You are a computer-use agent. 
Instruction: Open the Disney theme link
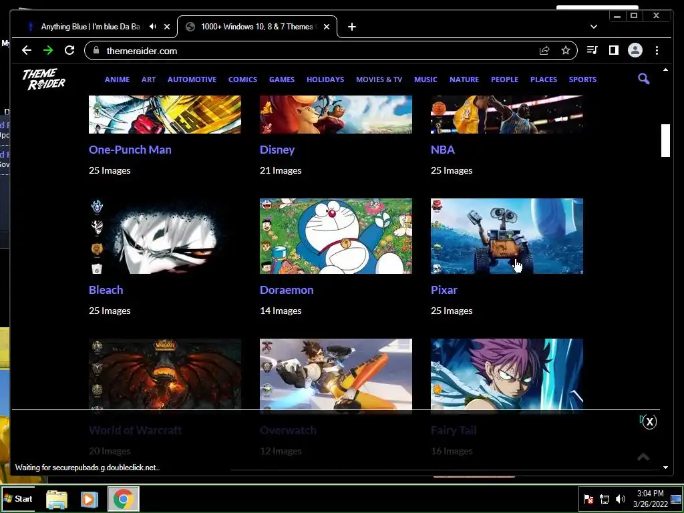tap(277, 150)
